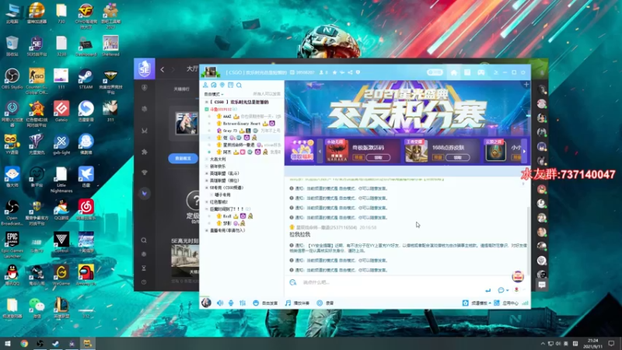The width and height of the screenshot is (622, 350).
Task: Open the Among Us desktop shortcut
Action: click(x=86, y=275)
